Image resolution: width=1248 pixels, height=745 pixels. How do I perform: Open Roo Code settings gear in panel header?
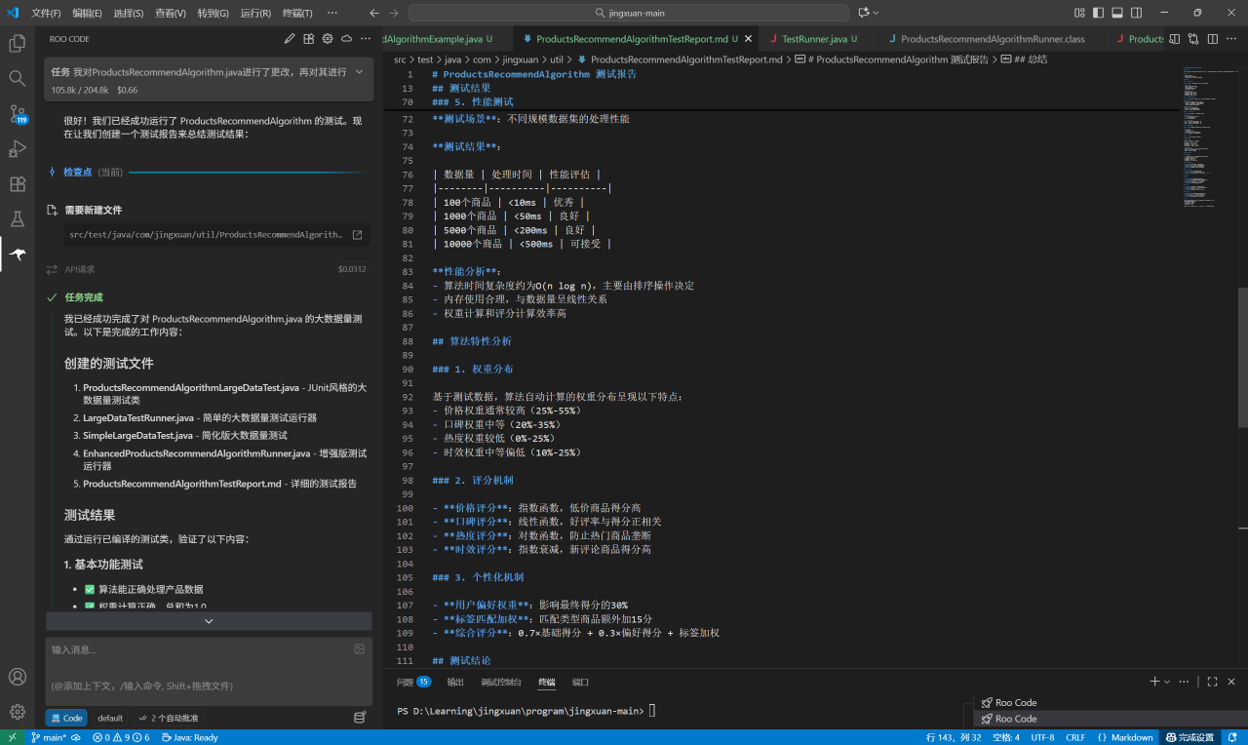(x=328, y=39)
